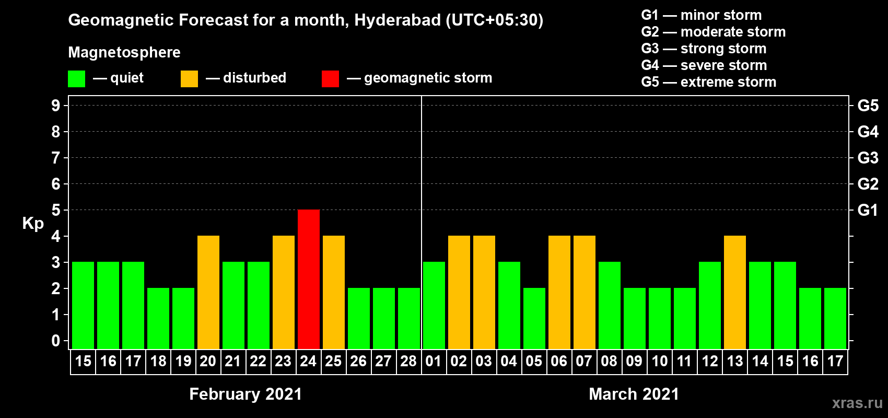This screenshot has height=418, width=888.
Task: Click the date label 20 on the axis
Action: pyautogui.click(x=208, y=362)
